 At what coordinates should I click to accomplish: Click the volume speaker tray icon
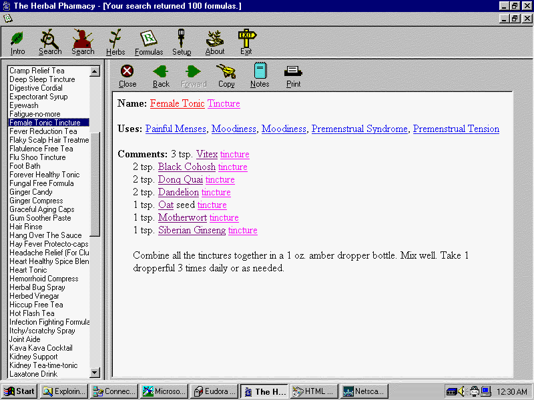(461, 391)
